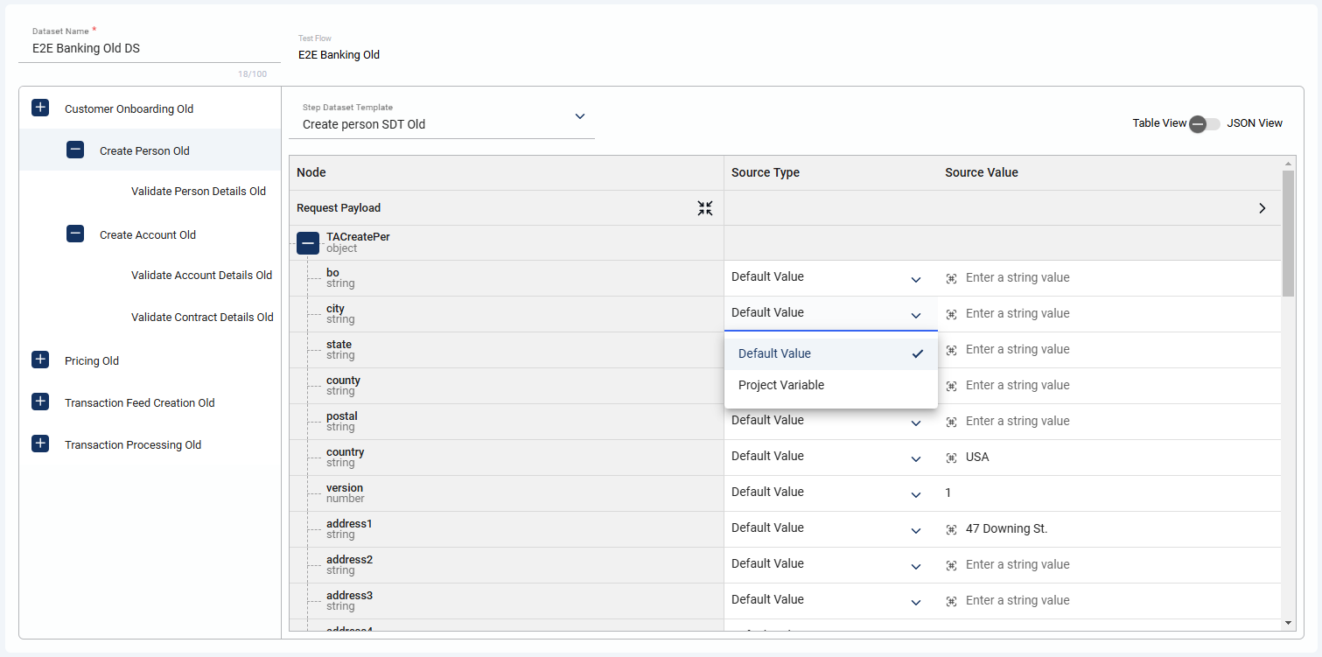Click variable picker icon in bo row
The height and width of the screenshot is (657, 1322).
(x=951, y=278)
